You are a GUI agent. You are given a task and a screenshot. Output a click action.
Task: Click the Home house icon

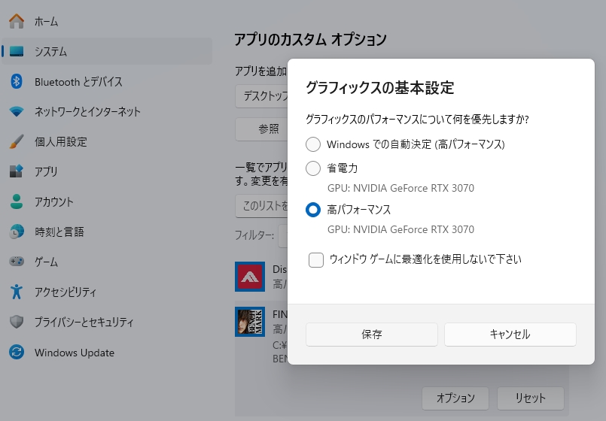coord(17,22)
